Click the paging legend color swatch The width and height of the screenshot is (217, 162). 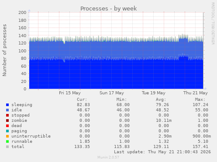[x=7, y=131]
